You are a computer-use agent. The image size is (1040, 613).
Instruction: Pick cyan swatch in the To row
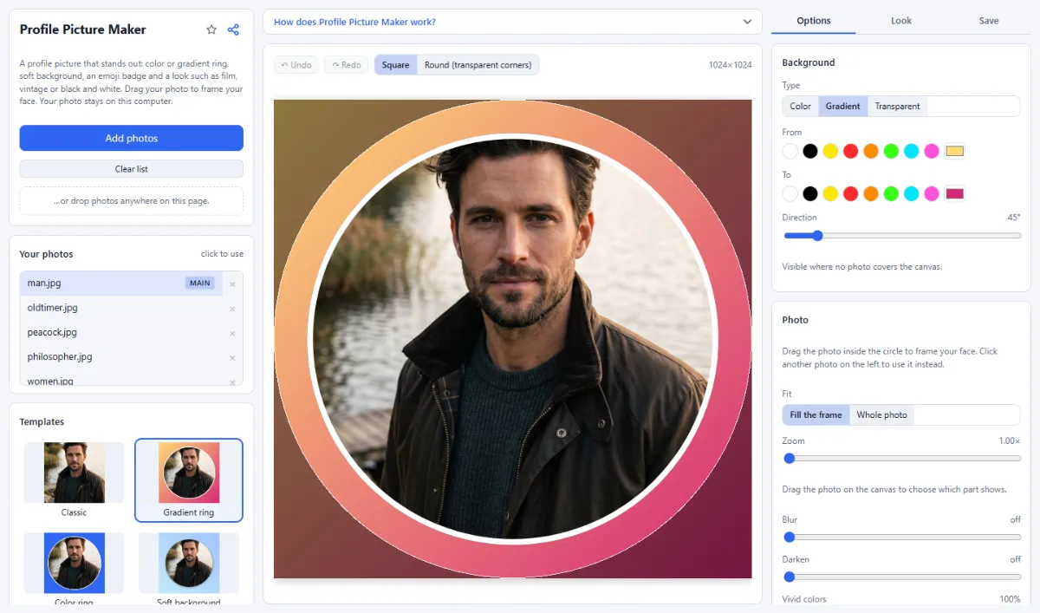click(911, 193)
